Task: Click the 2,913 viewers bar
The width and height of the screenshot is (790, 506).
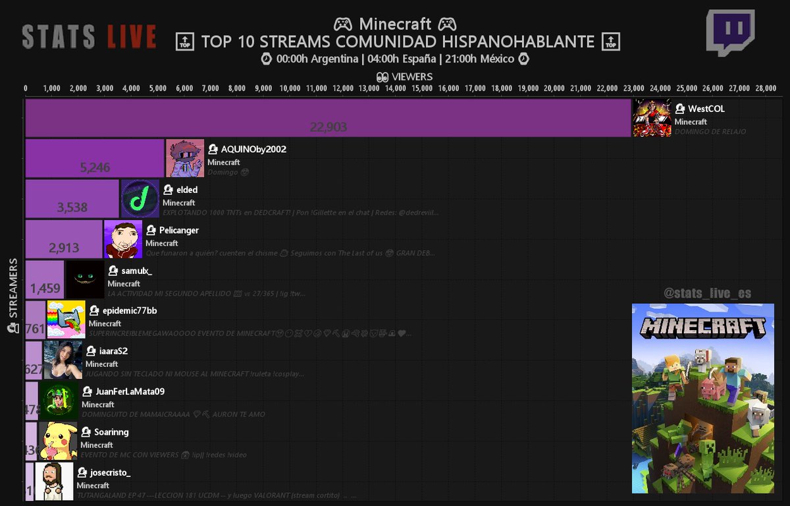Action: tap(64, 239)
